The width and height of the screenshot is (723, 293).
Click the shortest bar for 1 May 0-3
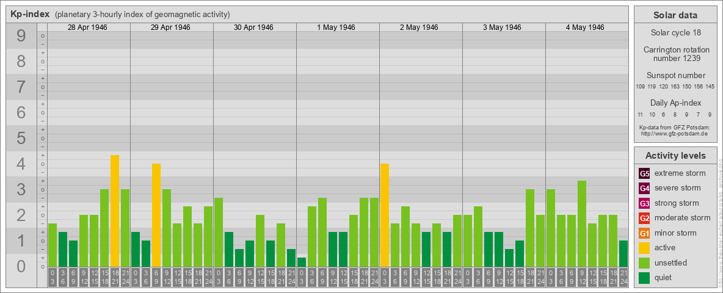(302, 262)
